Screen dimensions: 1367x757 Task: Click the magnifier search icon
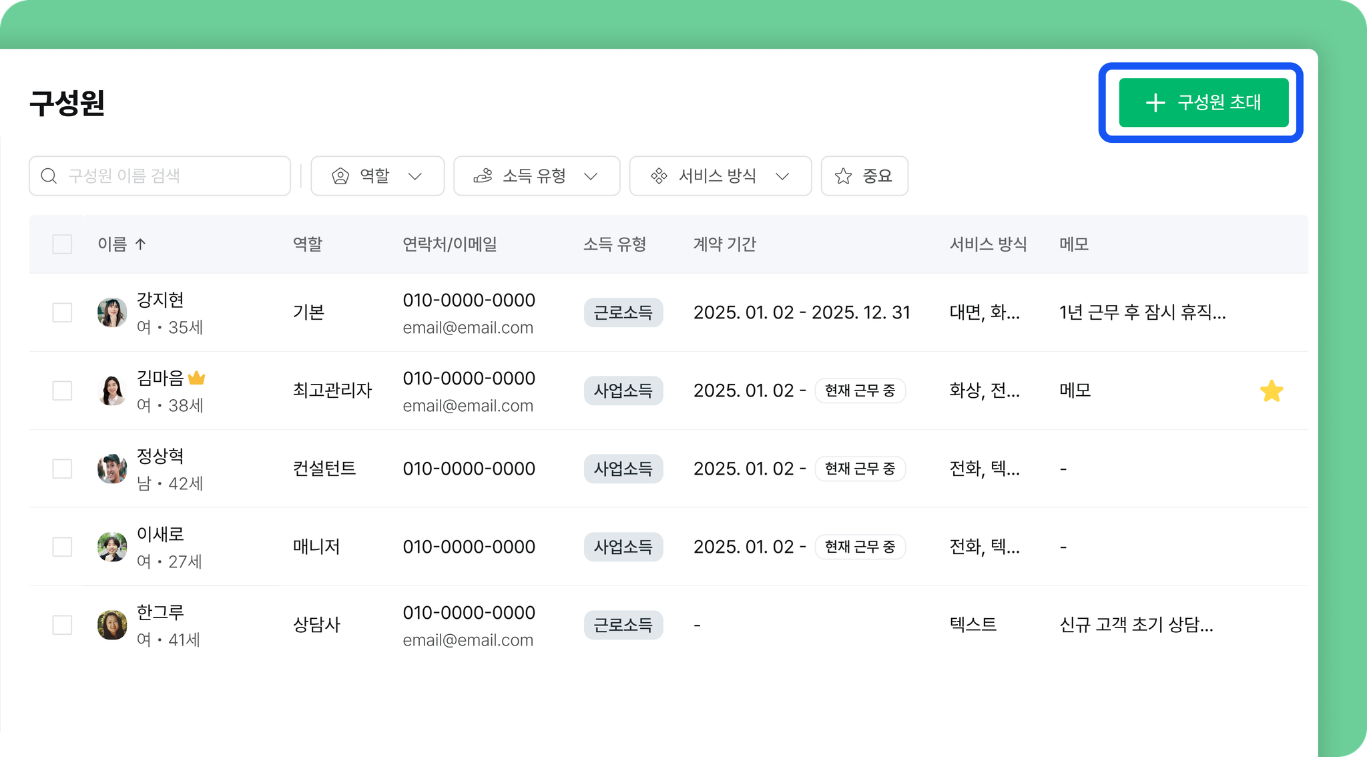[x=49, y=176]
